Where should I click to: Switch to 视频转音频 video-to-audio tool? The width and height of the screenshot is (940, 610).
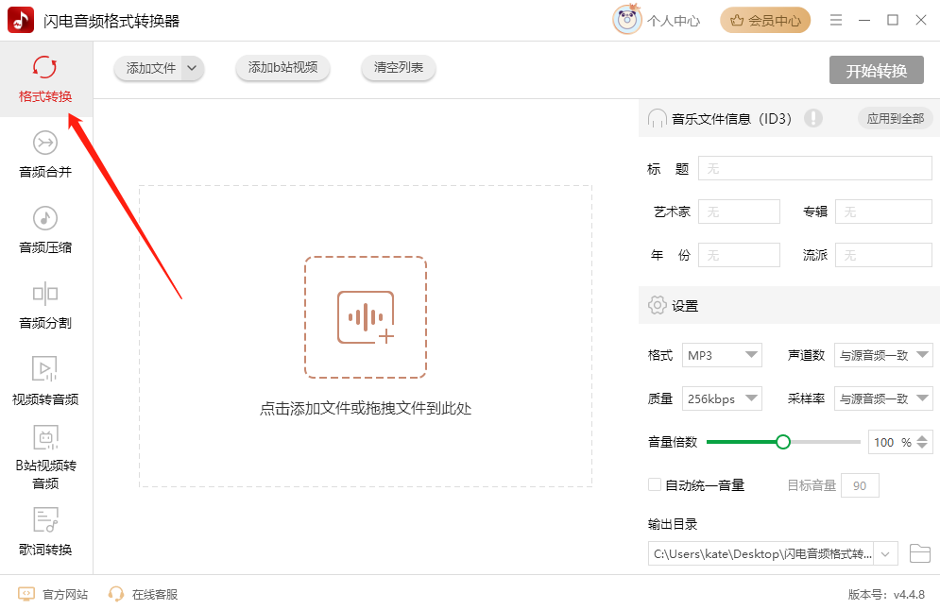coord(45,381)
